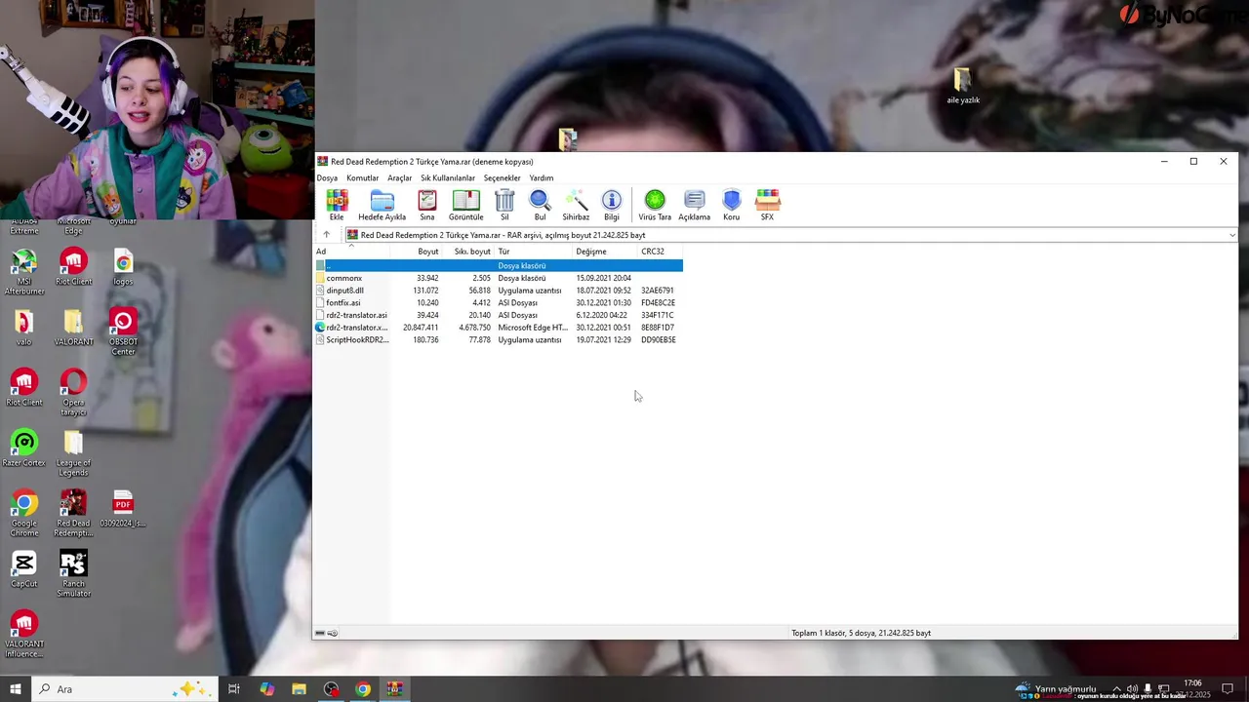Open Razer Cortex desktop shortcut
This screenshot has width=1249, height=702.
[24, 449]
